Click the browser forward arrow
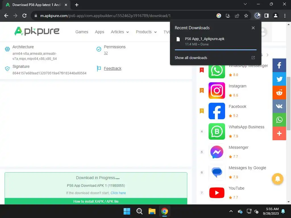 pos(15,16)
